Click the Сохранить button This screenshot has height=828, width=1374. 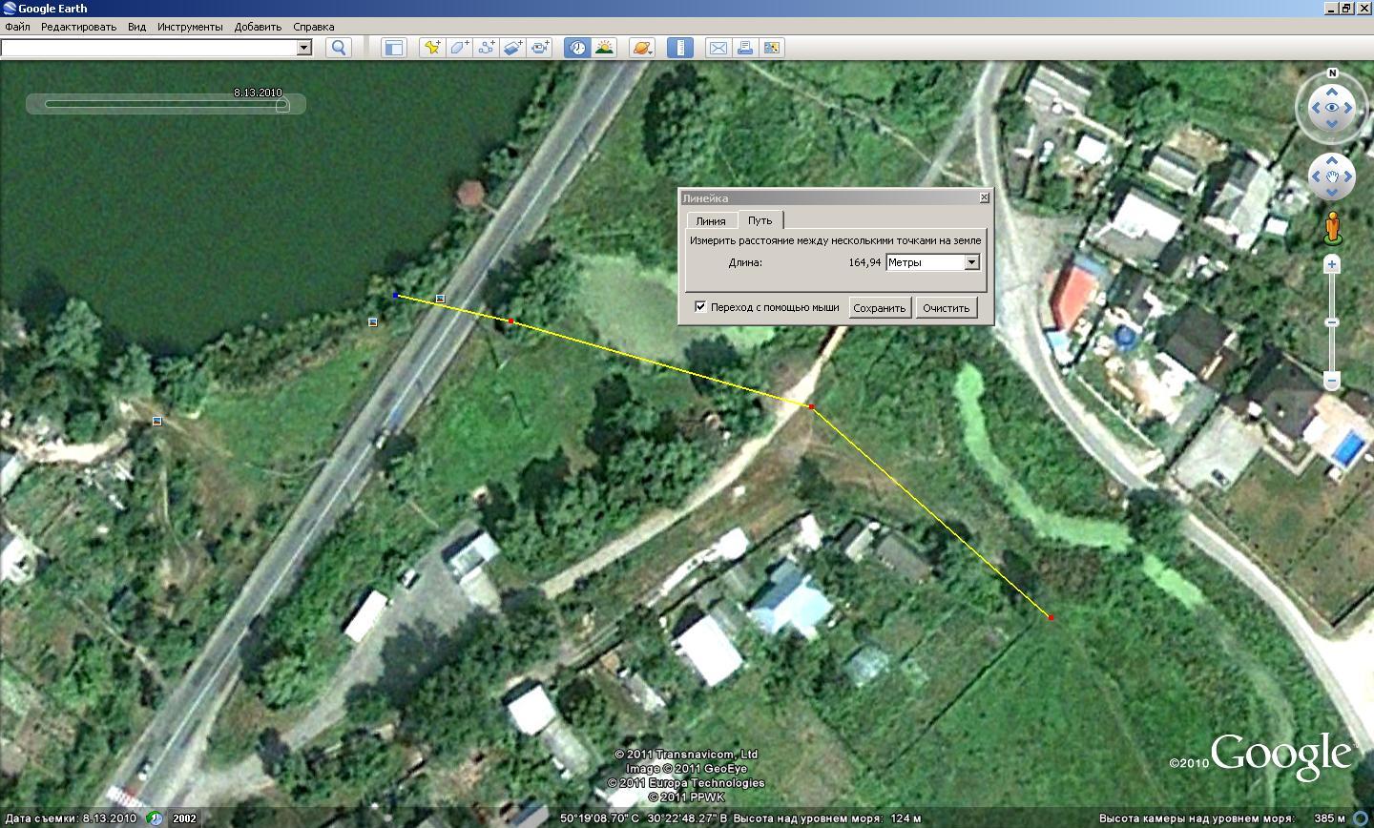point(879,308)
